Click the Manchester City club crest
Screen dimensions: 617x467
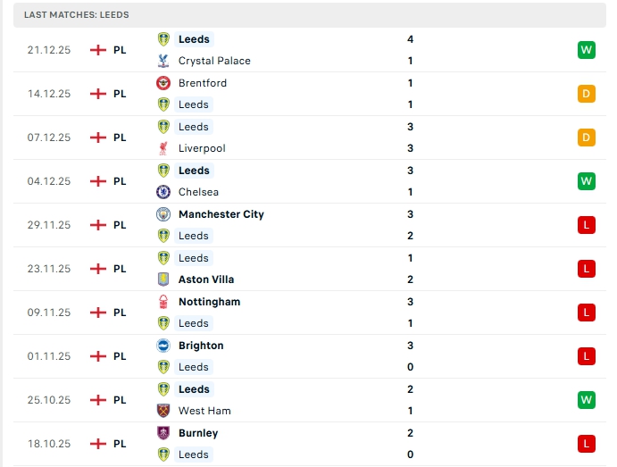[x=163, y=214]
